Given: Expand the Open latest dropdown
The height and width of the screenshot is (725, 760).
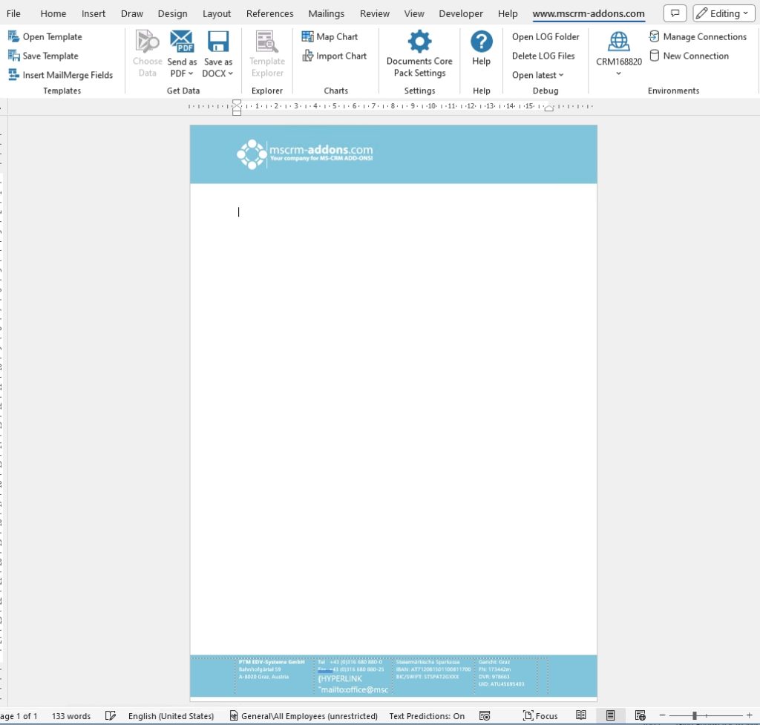Looking at the screenshot, I should tap(537, 75).
